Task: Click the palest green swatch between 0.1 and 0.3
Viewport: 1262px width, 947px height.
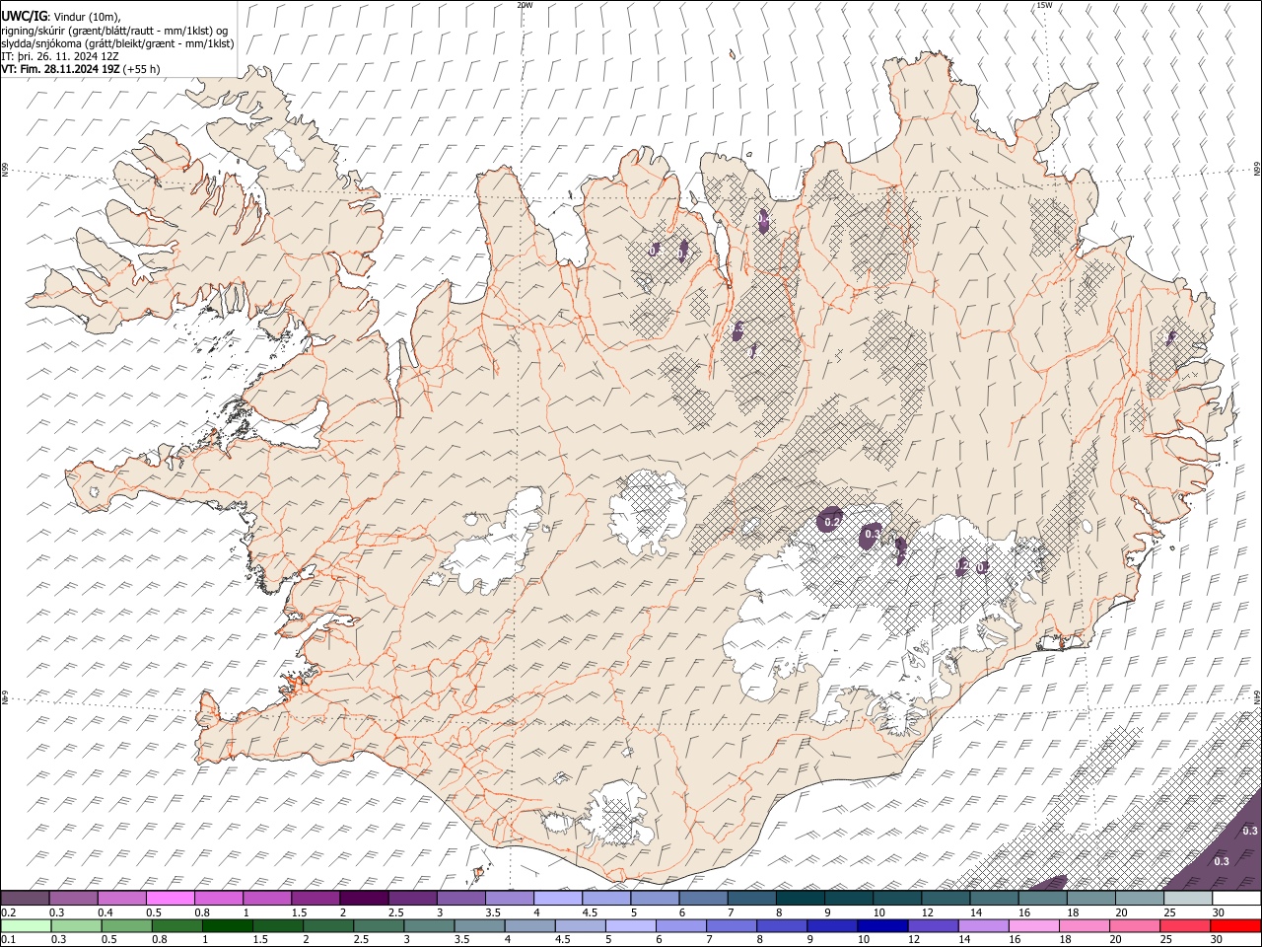Action: click(27, 925)
